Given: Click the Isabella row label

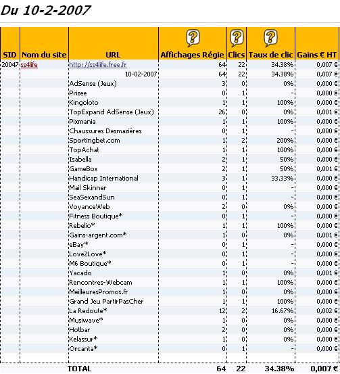Looking at the screenshot, I should click(80, 160).
